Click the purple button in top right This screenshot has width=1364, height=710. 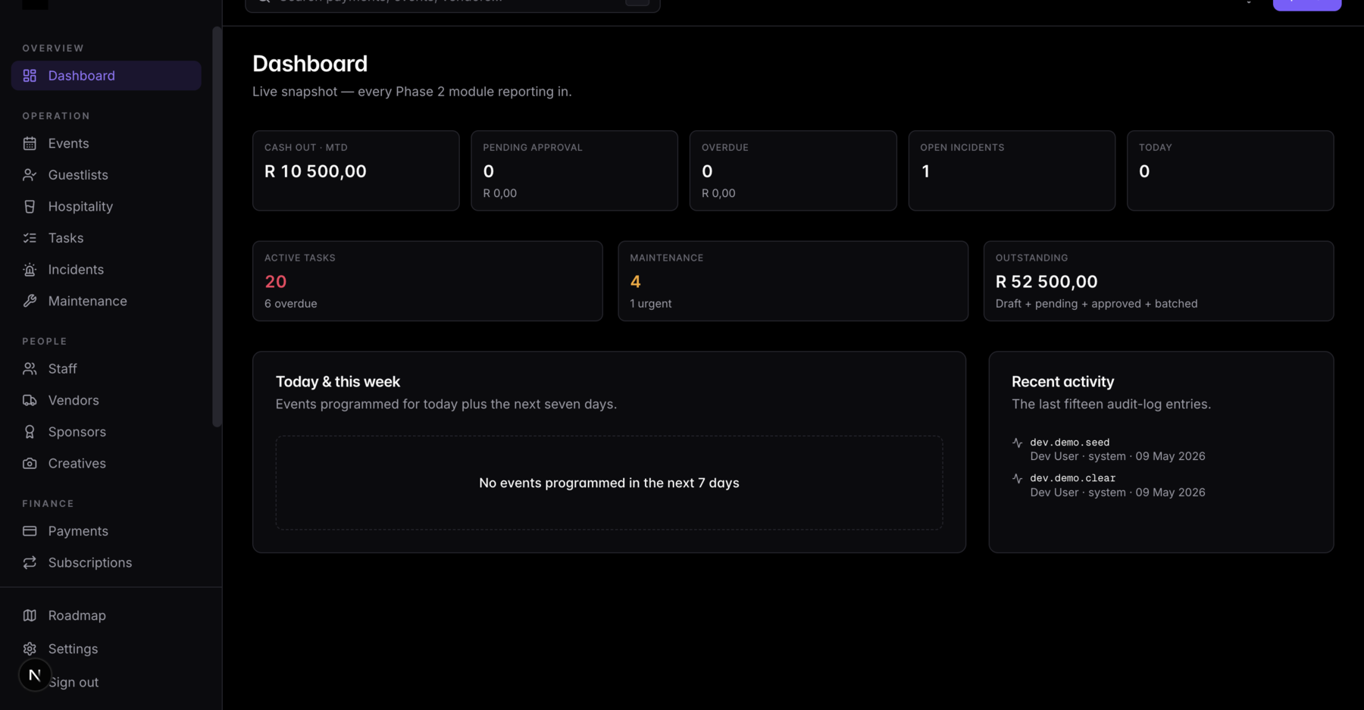(1306, 4)
